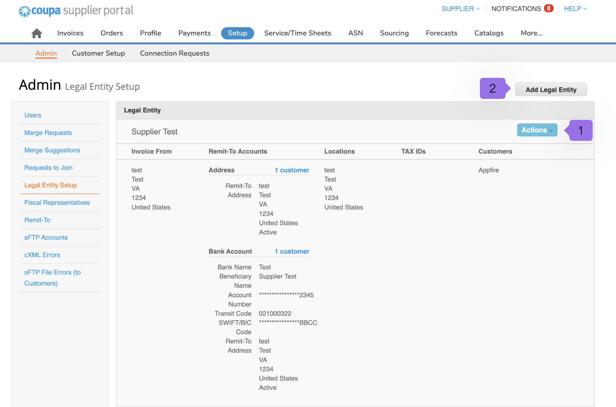
Task: Click the Legal Entity panel heading
Action: pyautogui.click(x=142, y=111)
